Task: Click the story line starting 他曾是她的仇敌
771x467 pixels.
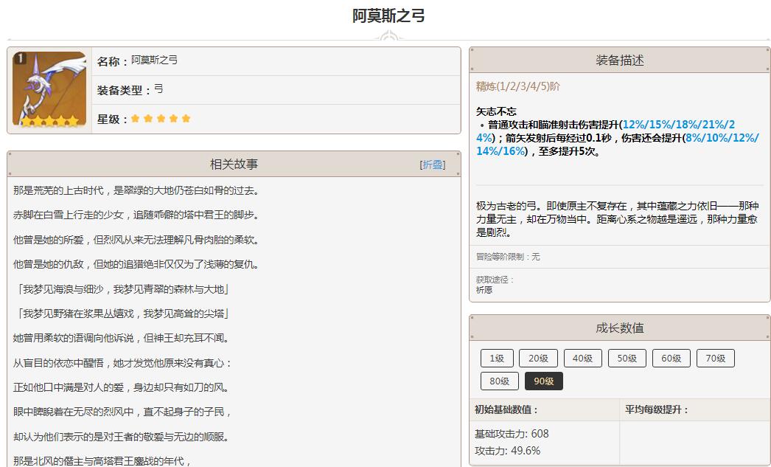Action: [136, 264]
